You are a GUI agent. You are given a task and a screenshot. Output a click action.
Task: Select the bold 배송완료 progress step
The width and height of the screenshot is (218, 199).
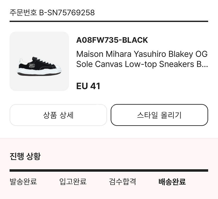point(172,181)
